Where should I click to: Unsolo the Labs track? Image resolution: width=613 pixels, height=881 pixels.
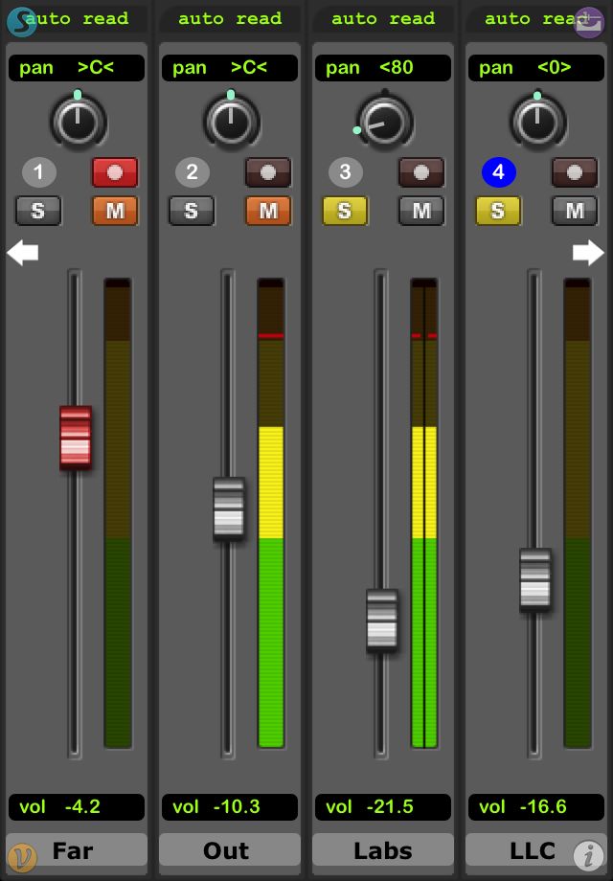(345, 211)
